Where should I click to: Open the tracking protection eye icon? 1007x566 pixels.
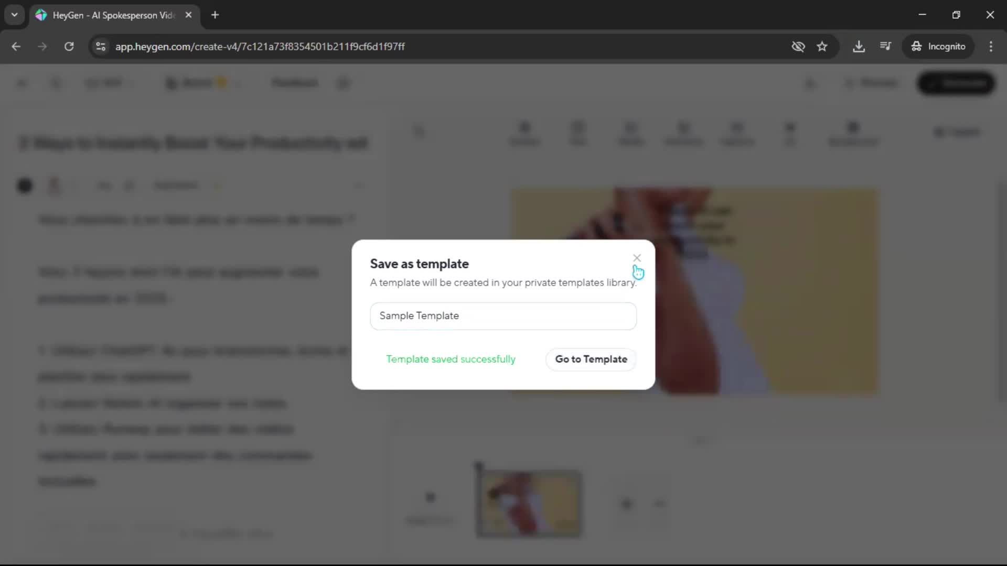coord(798,47)
